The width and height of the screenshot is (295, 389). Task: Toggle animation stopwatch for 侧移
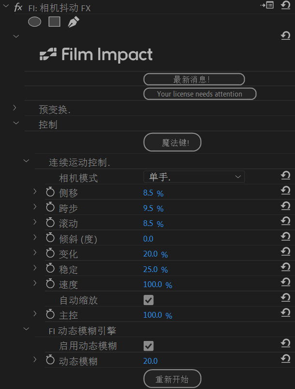pos(50,193)
